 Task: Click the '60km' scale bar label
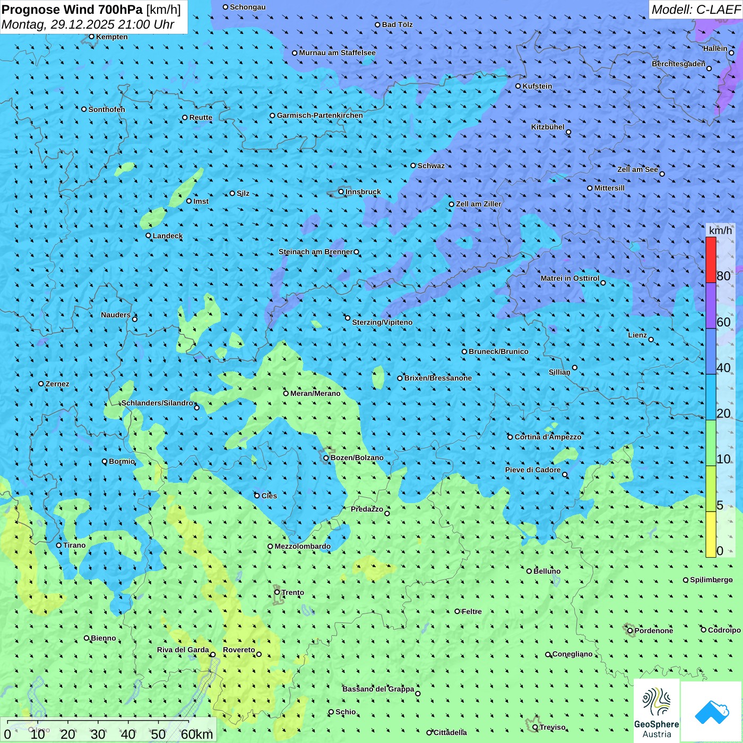pos(197,734)
